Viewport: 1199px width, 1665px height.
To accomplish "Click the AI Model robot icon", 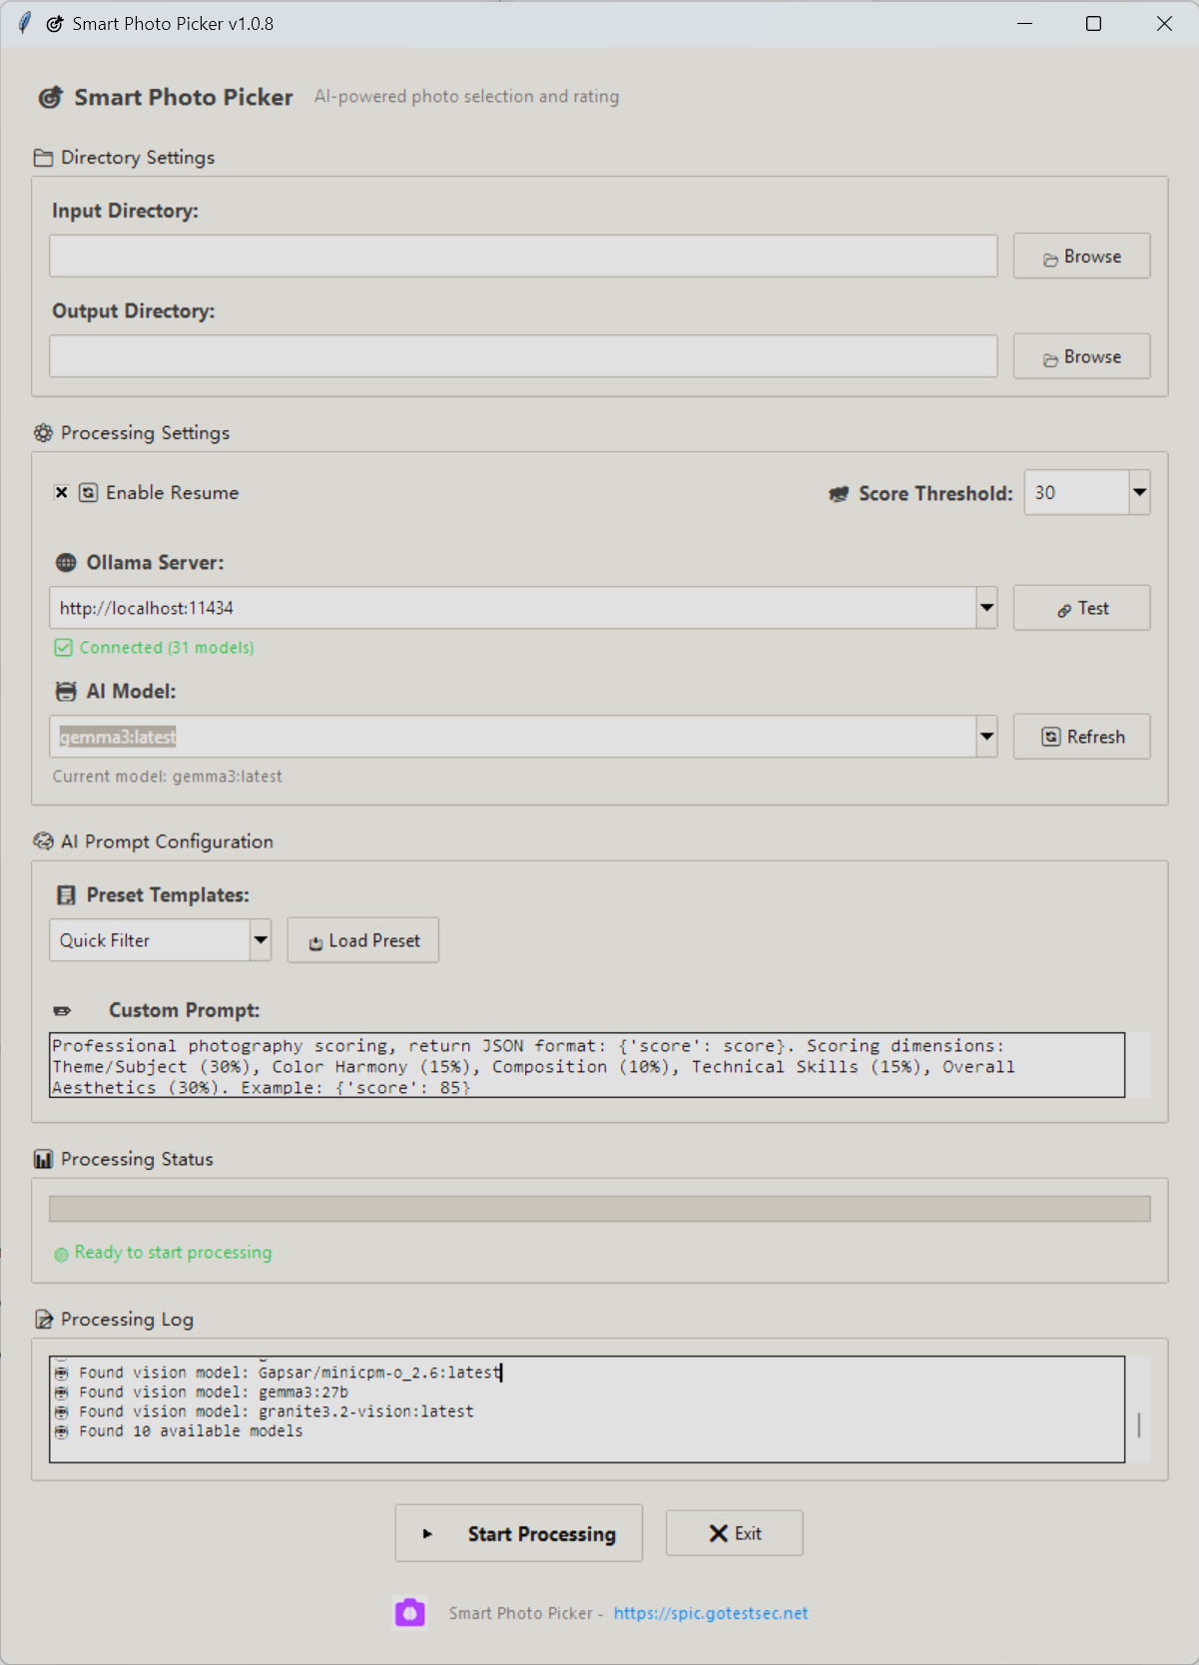I will pos(66,692).
